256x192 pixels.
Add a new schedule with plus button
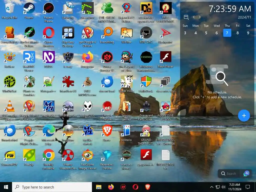tap(244, 115)
